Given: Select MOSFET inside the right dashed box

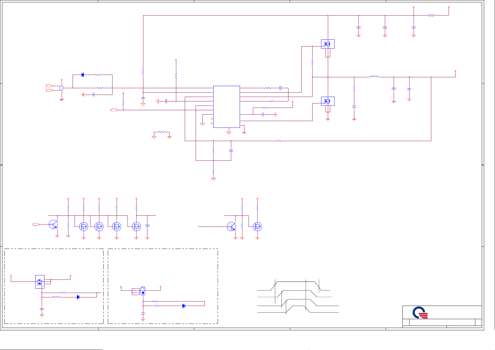Looking at the screenshot, I should point(143,291).
